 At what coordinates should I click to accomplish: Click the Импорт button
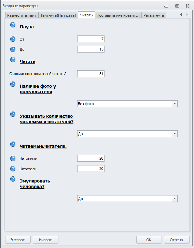(x=45, y=240)
